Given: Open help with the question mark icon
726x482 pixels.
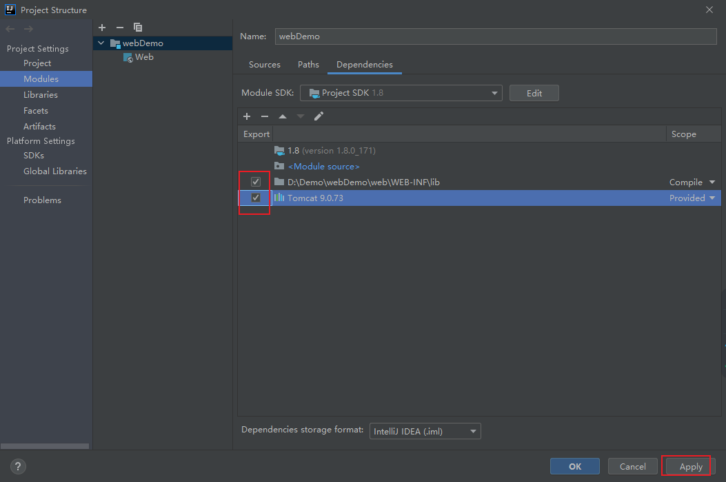Looking at the screenshot, I should [x=19, y=466].
